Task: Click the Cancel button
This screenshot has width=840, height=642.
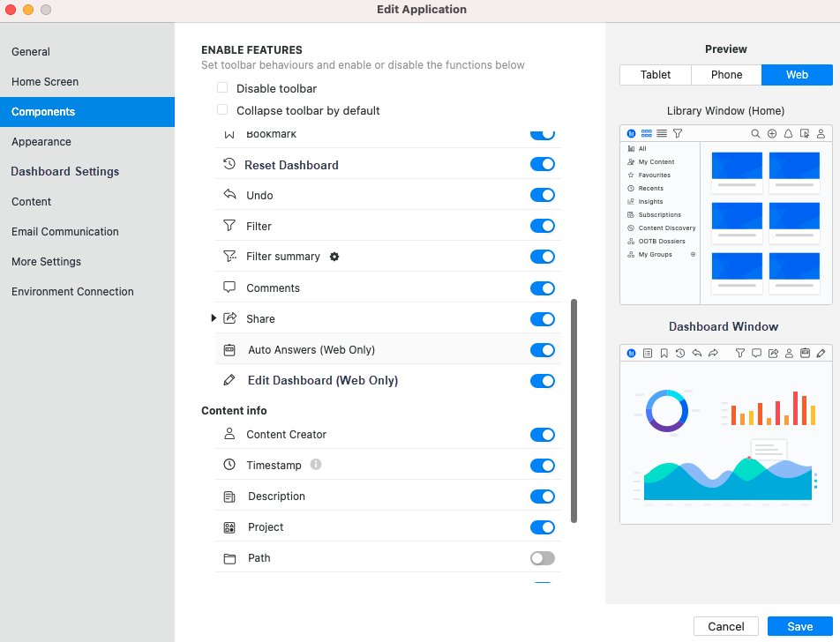Action: [725, 626]
